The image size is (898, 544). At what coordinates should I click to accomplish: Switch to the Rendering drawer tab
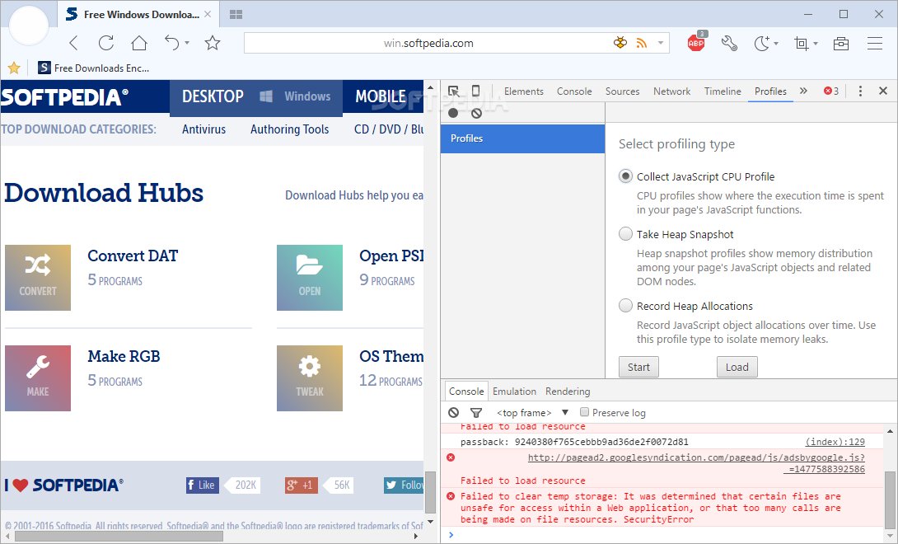coord(568,391)
